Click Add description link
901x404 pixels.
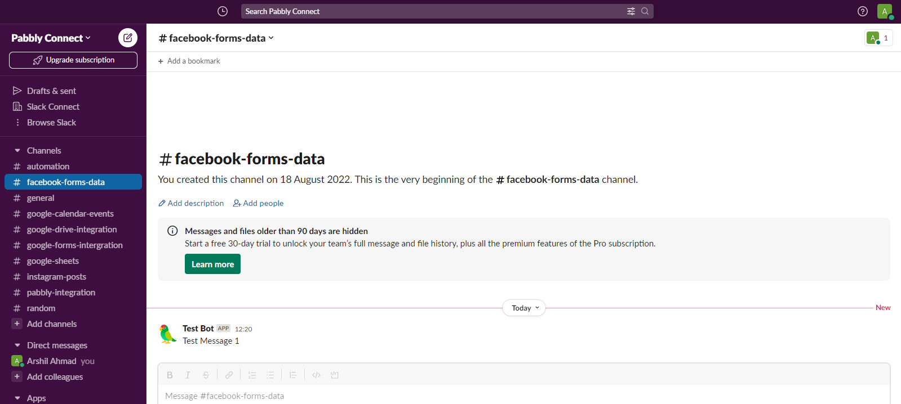(x=191, y=203)
